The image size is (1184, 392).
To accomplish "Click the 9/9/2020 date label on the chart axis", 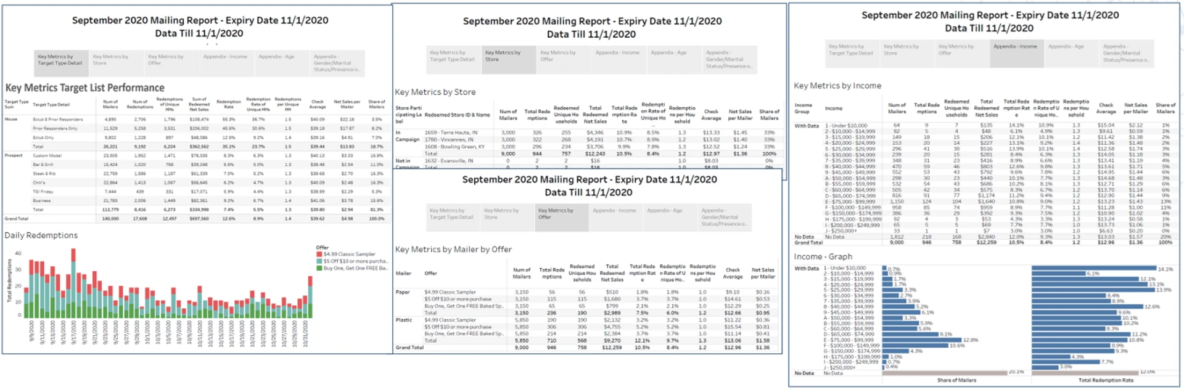I will [x=32, y=331].
